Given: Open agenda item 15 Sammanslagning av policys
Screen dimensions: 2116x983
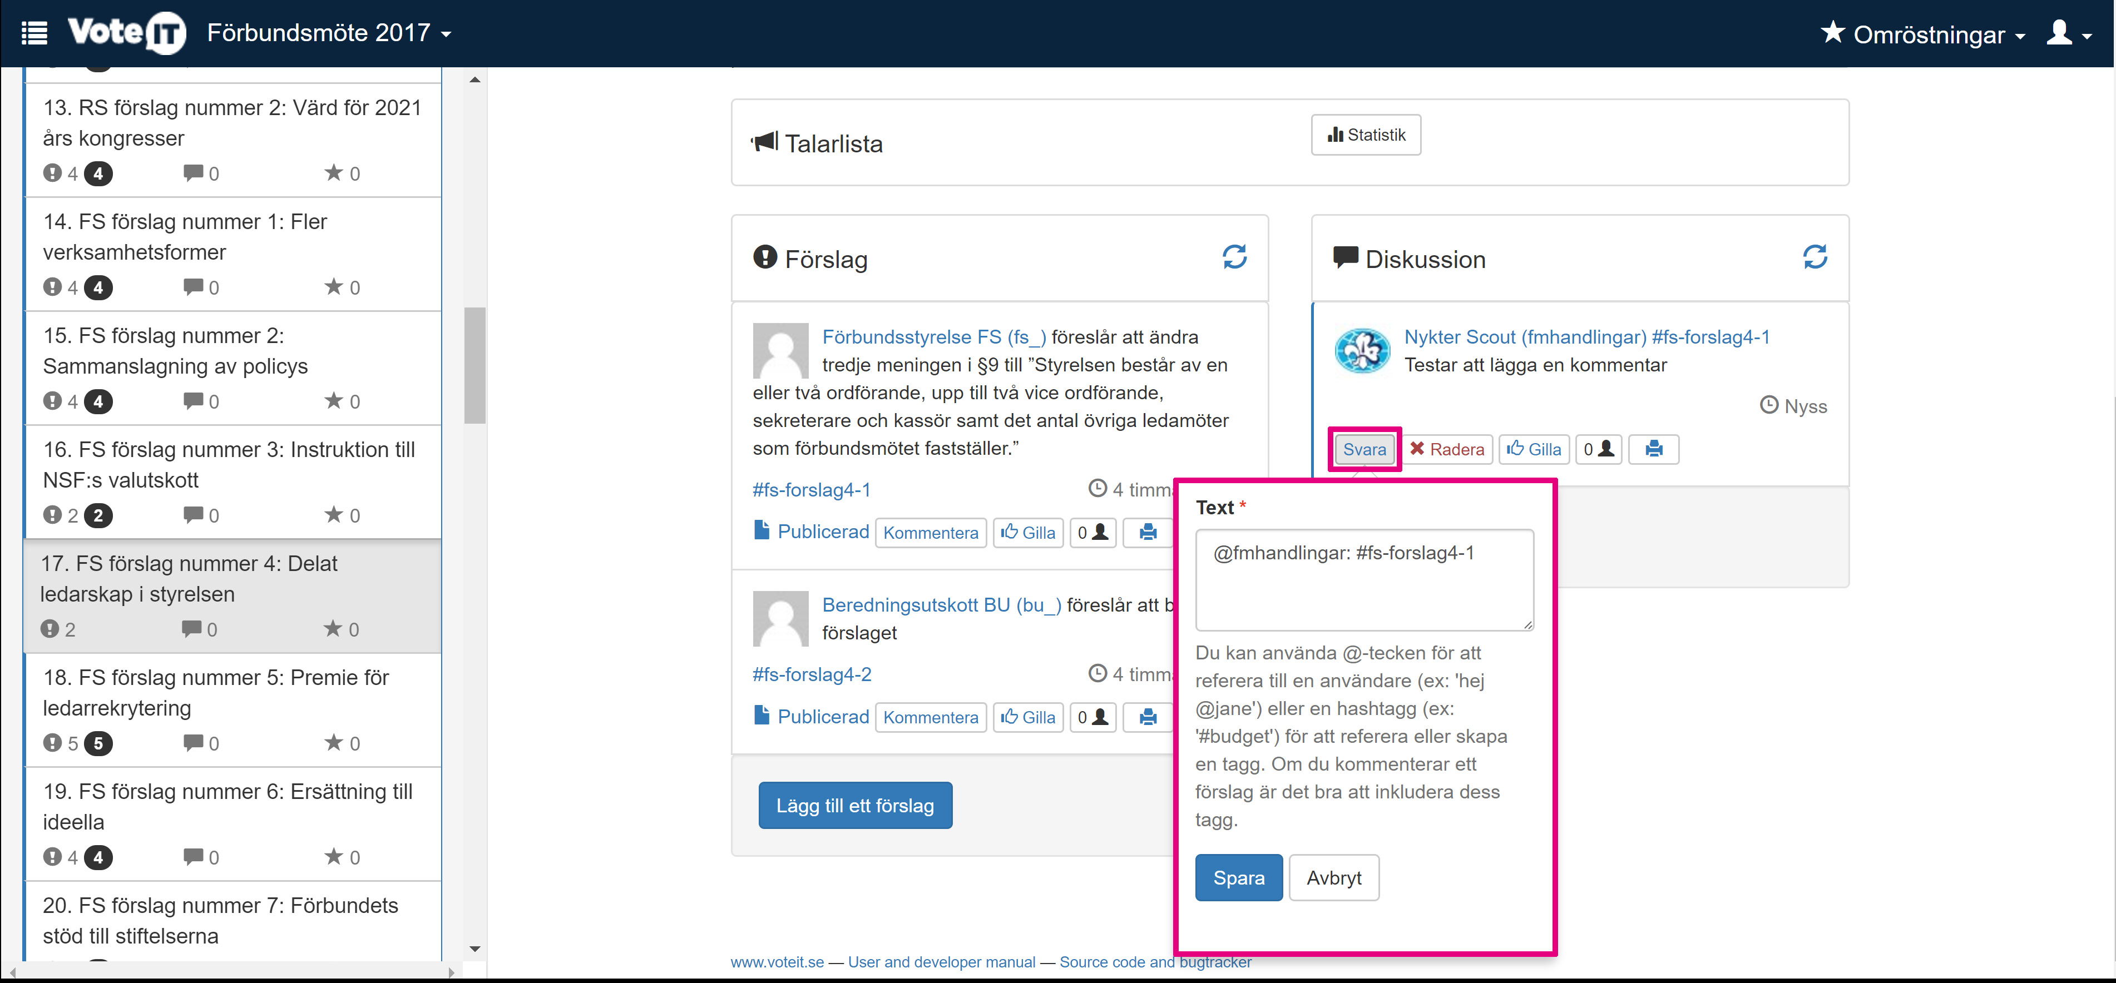Looking at the screenshot, I should click(x=233, y=368).
